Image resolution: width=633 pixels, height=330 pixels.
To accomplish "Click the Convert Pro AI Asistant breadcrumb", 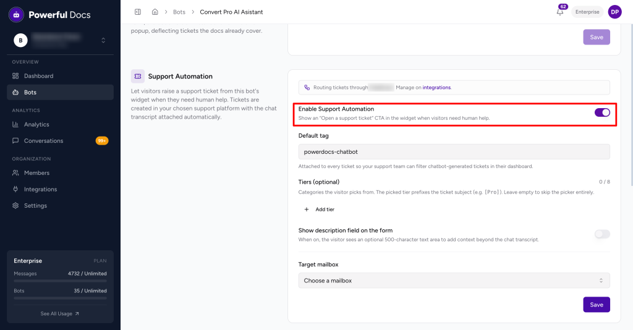I will (x=231, y=12).
